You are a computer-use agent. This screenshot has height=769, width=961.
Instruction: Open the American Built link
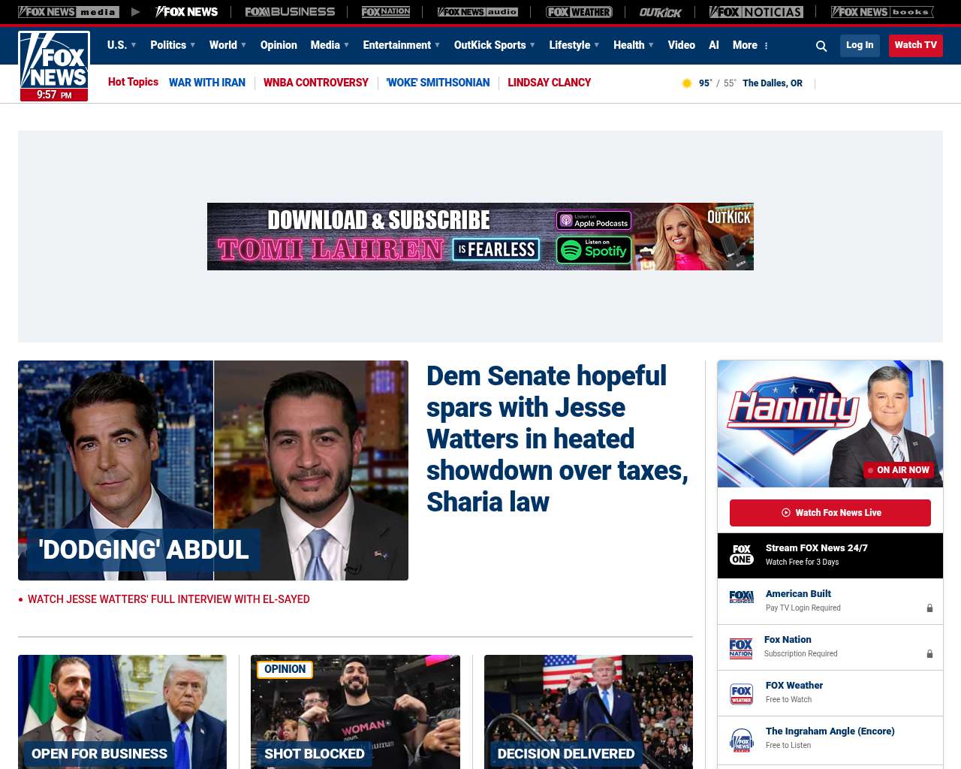click(798, 594)
